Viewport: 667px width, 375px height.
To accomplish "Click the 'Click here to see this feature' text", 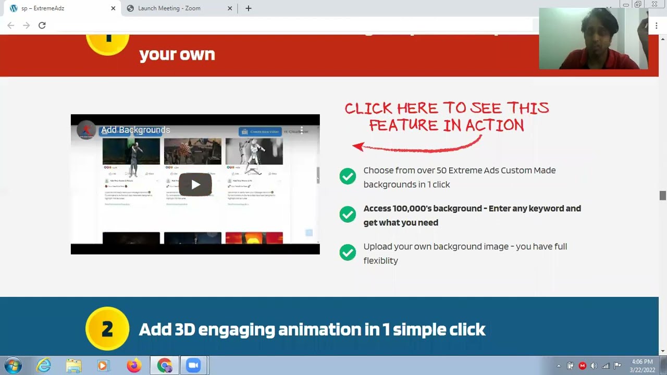I will 447,117.
